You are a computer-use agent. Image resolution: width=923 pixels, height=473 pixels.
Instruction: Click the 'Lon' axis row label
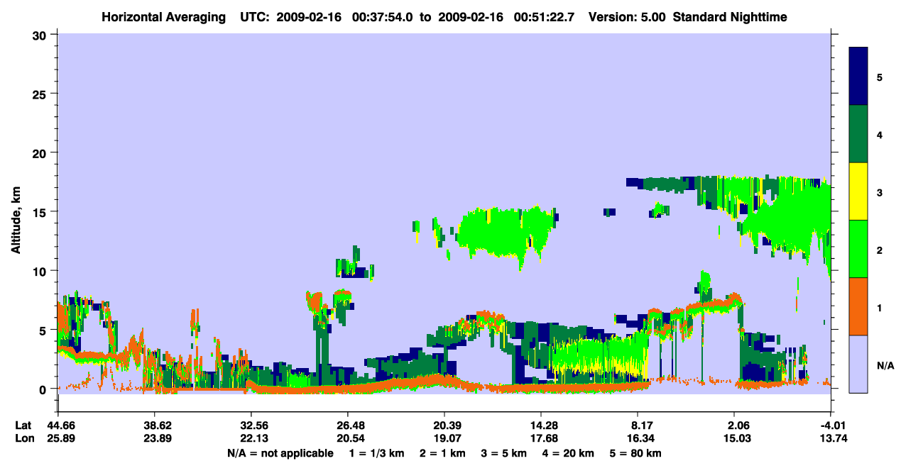[23, 439]
